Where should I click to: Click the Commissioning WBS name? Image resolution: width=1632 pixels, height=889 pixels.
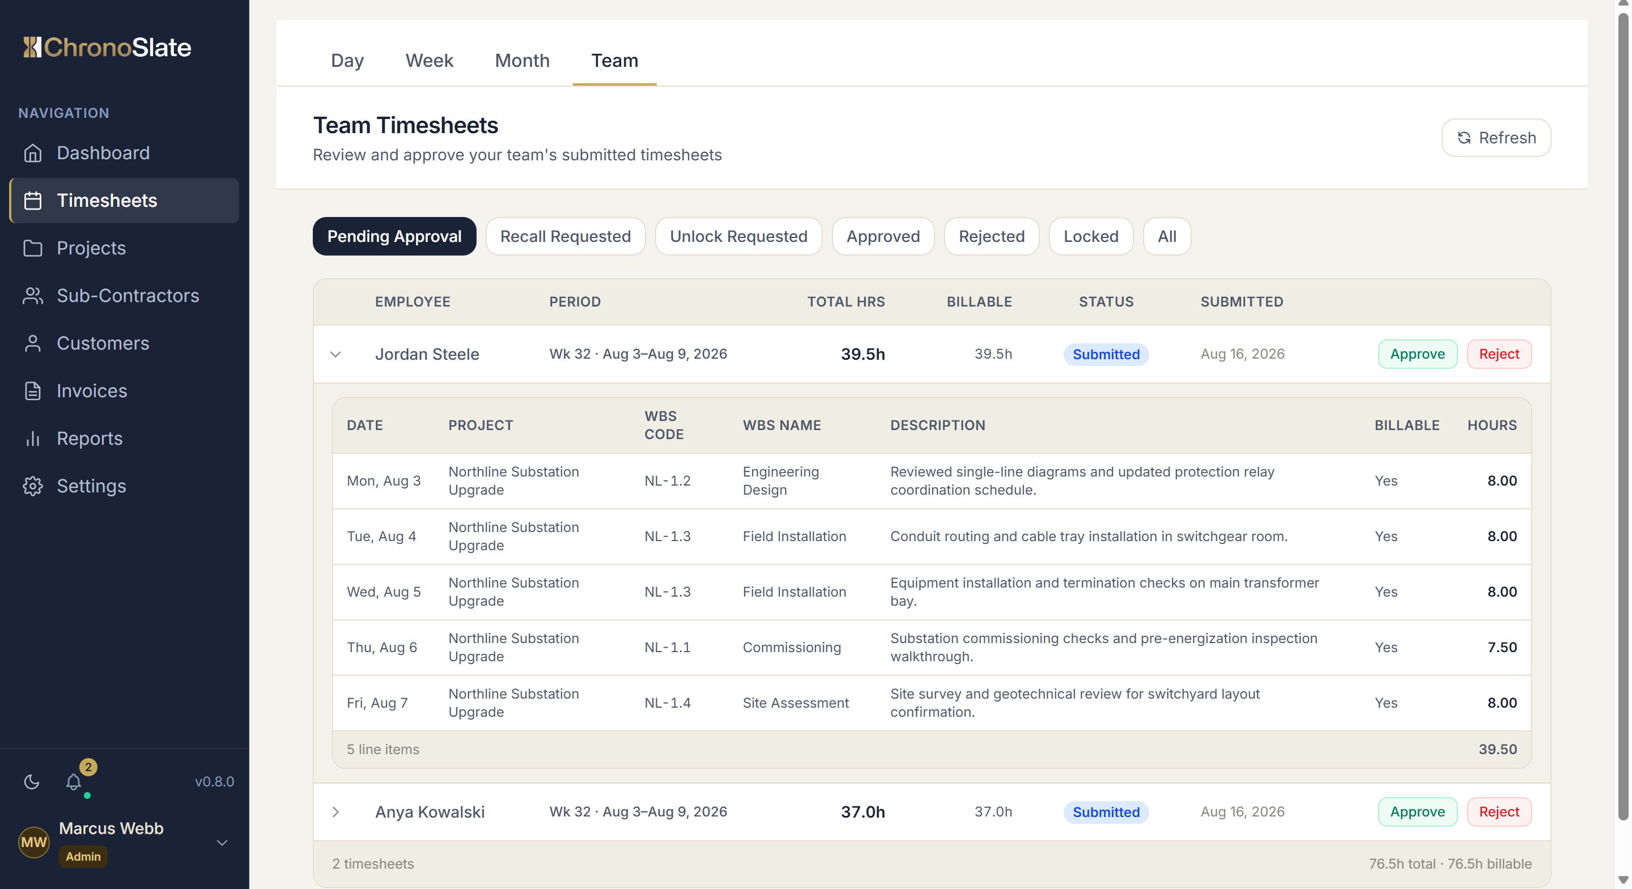(x=791, y=647)
